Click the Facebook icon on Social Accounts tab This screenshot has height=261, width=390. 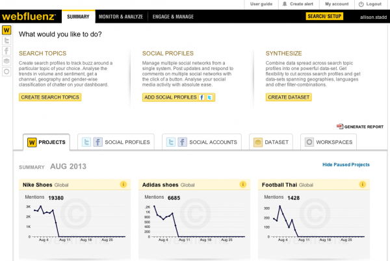pyautogui.click(x=182, y=142)
